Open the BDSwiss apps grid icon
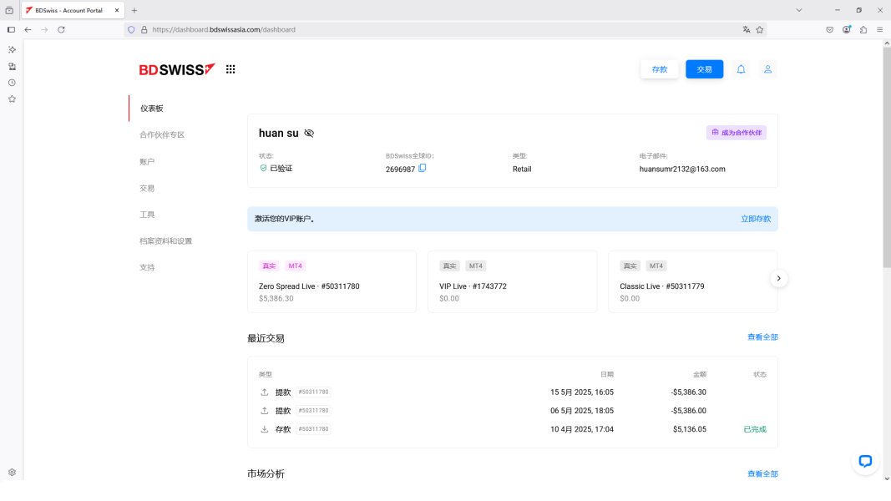Image resolution: width=891 pixels, height=501 pixels. (230, 69)
